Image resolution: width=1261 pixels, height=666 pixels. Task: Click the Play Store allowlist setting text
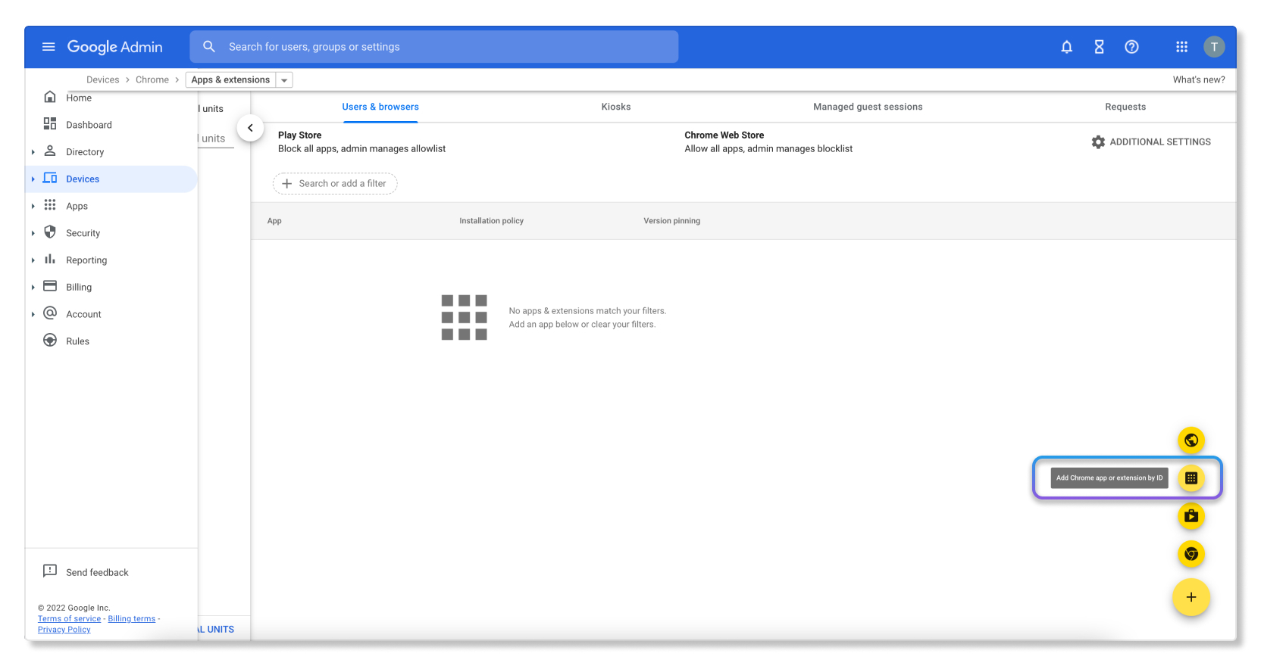361,149
